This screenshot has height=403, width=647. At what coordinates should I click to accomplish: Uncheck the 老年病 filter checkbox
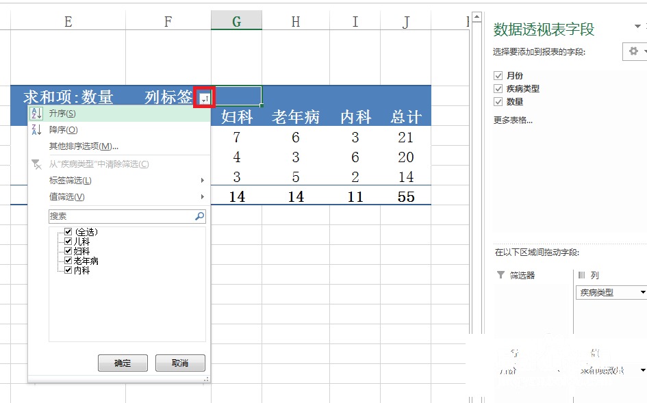68,261
